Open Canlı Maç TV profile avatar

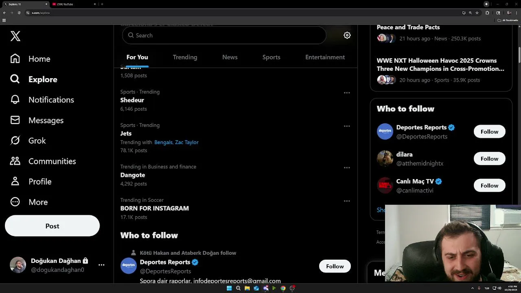pos(385,186)
